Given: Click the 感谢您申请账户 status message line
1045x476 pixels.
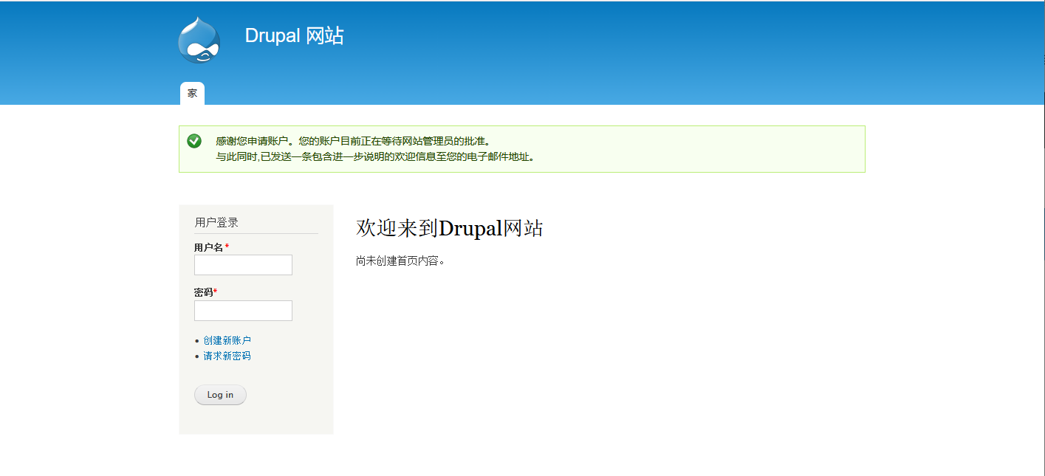Looking at the screenshot, I should click(353, 141).
